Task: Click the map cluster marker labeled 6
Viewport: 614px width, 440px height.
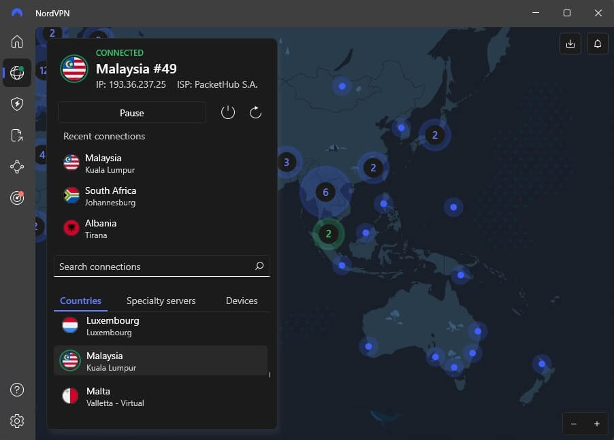Action: point(325,192)
